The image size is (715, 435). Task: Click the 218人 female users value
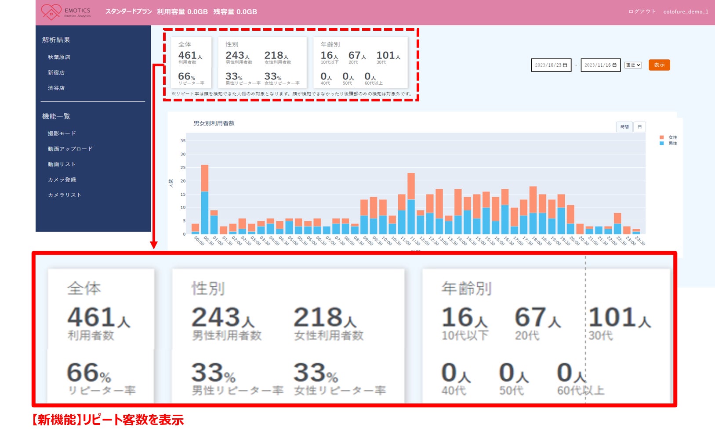(276, 55)
